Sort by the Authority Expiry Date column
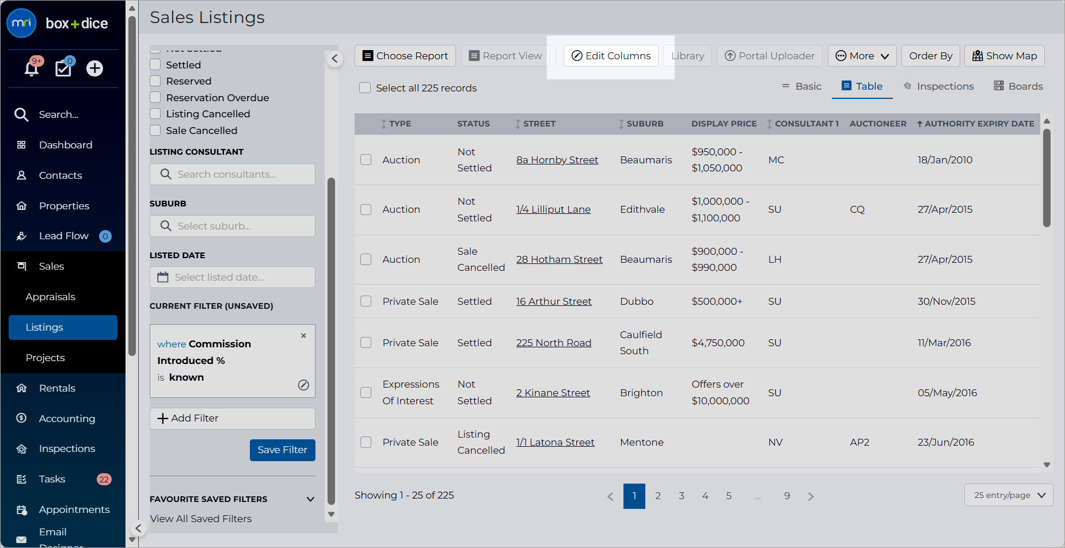 coord(975,124)
